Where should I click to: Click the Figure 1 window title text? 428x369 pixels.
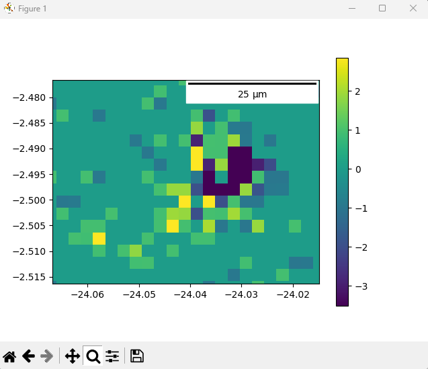pos(32,9)
